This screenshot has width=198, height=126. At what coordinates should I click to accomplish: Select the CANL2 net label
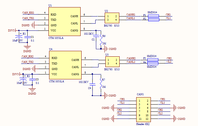131,62
